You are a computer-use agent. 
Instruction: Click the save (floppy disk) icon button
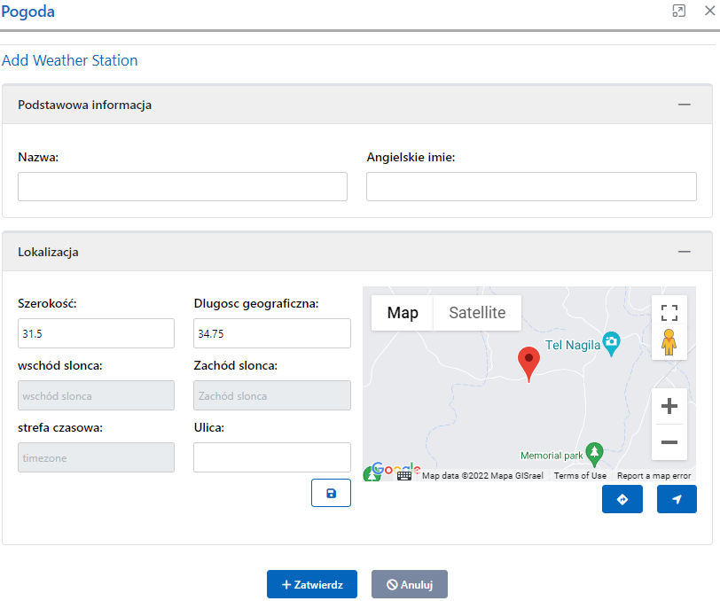[331, 493]
